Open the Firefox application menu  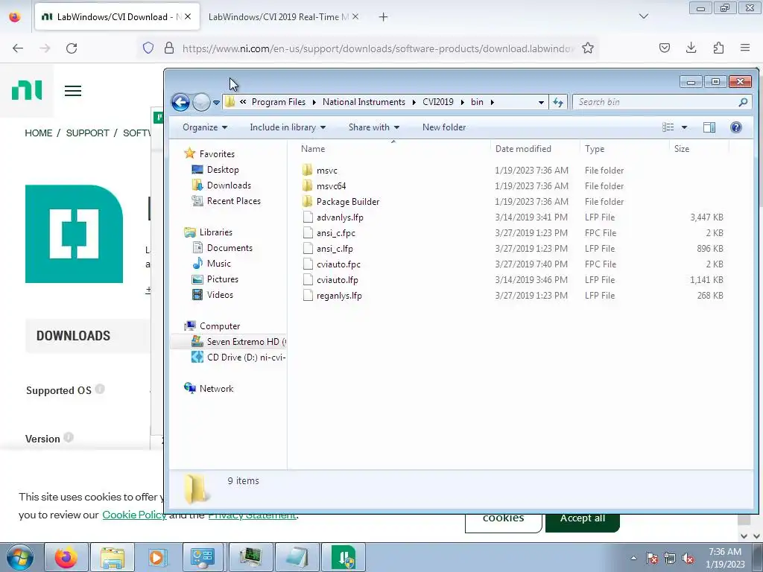[745, 48]
